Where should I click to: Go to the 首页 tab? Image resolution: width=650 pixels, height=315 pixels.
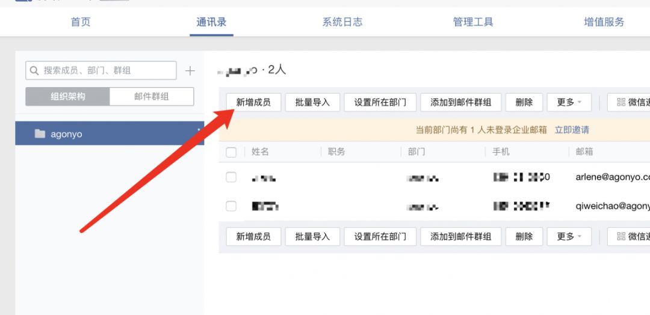pos(81,22)
